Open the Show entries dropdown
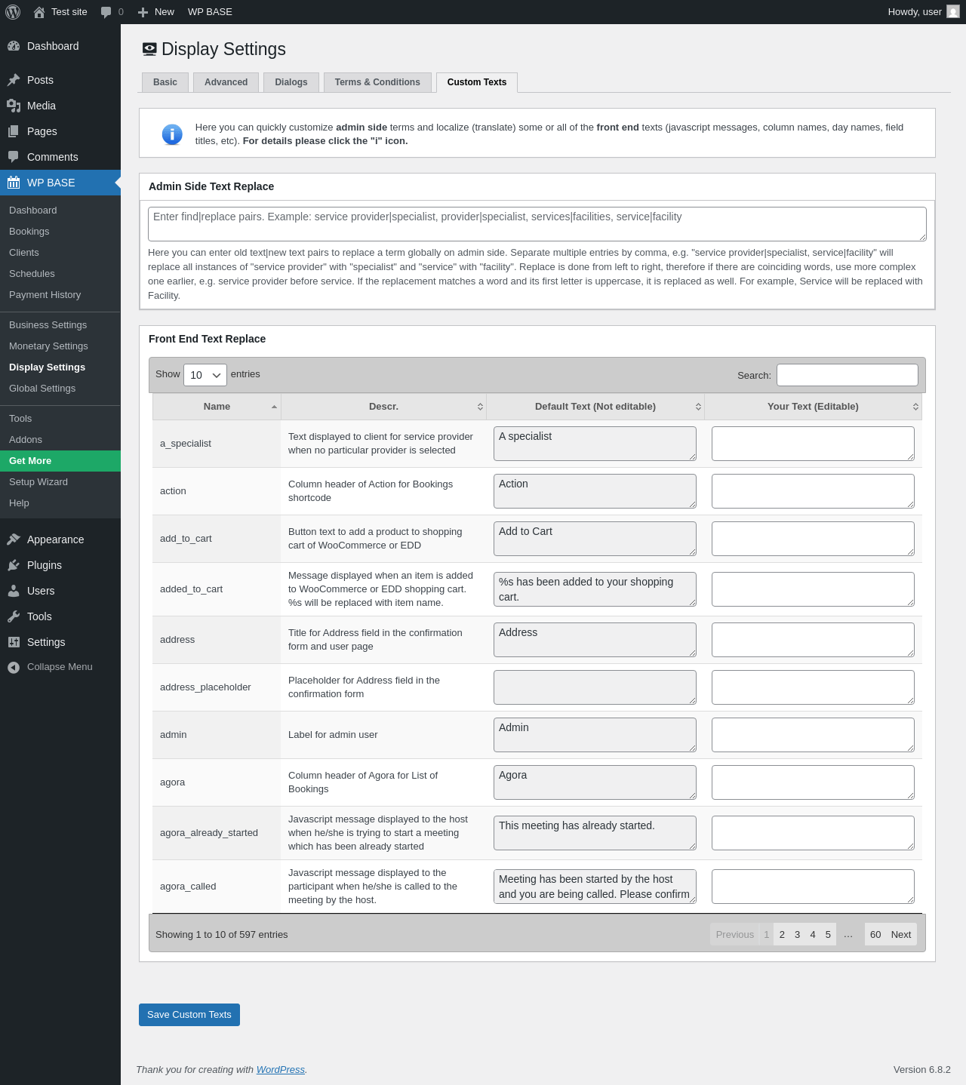966x1085 pixels. point(205,375)
